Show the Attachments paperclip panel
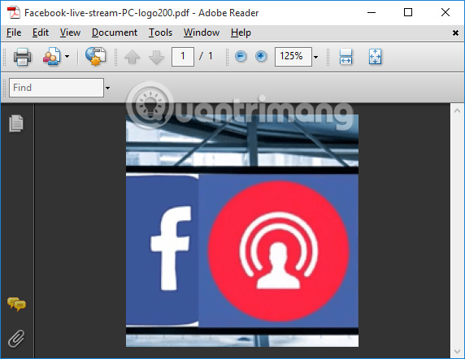 tap(16, 338)
